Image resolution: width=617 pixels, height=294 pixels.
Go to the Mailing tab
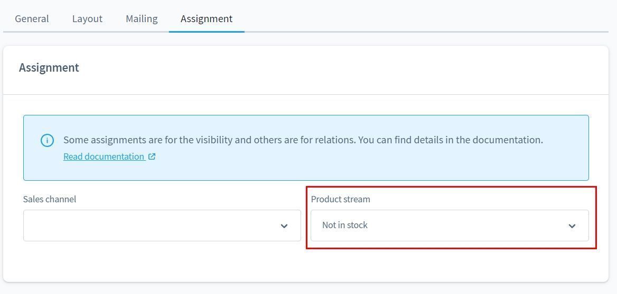click(142, 18)
